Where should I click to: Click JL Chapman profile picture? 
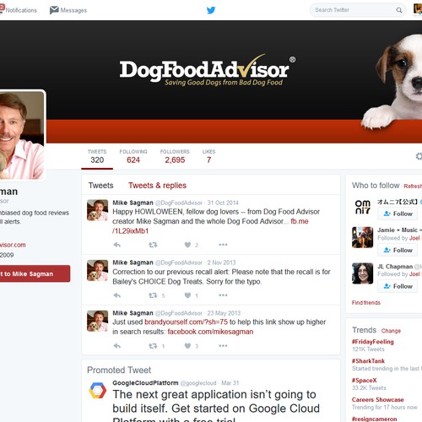point(362,273)
